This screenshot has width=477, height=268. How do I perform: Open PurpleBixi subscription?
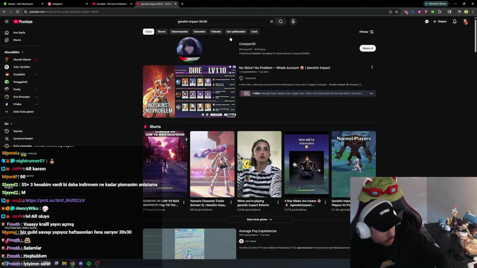click(x=21, y=74)
